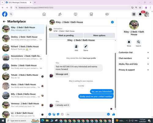Click the 'Text me 6073461516' message
Screen dimensions: 153x123
(78, 68)
